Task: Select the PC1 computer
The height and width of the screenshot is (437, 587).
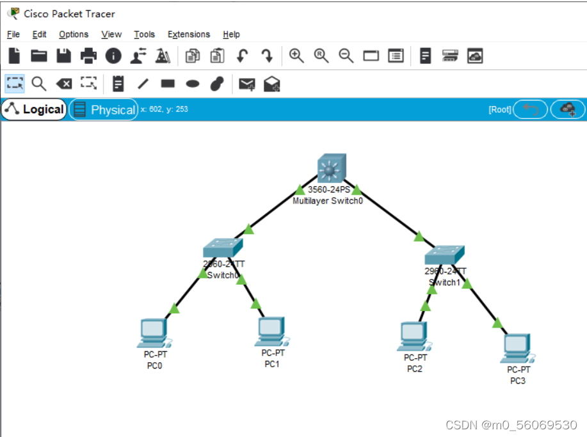Action: tap(272, 331)
